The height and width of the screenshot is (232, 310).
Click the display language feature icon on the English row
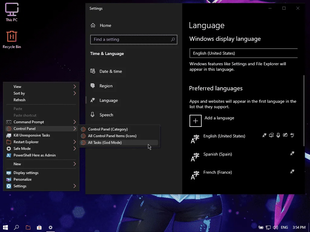tap(264, 135)
